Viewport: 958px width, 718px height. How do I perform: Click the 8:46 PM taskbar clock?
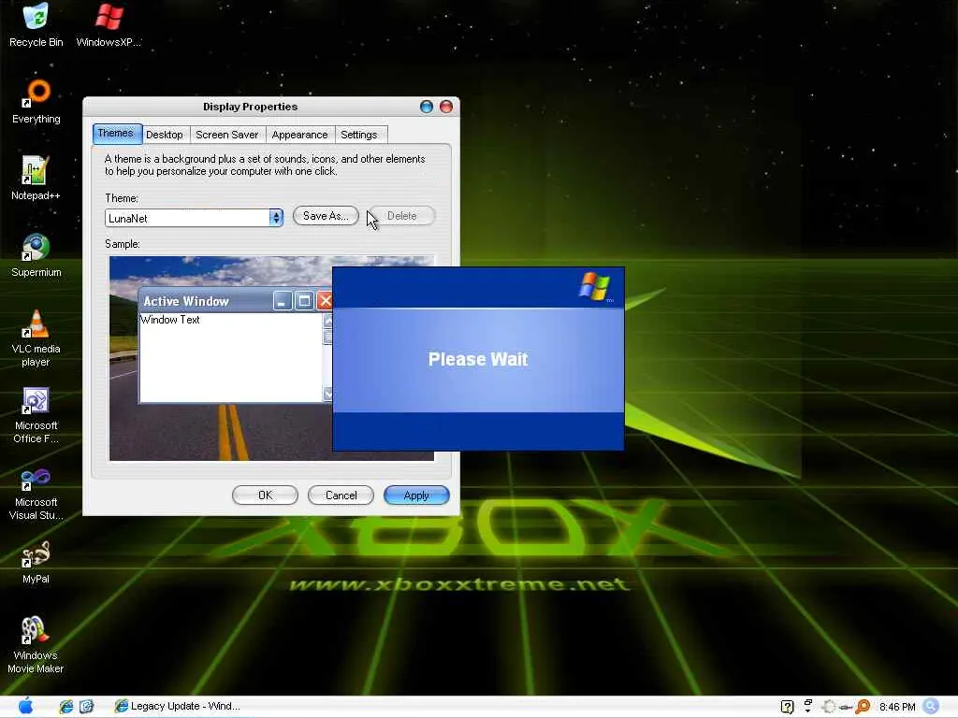coord(897,707)
